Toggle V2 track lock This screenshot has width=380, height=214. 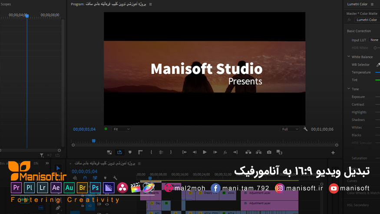[x=83, y=205]
